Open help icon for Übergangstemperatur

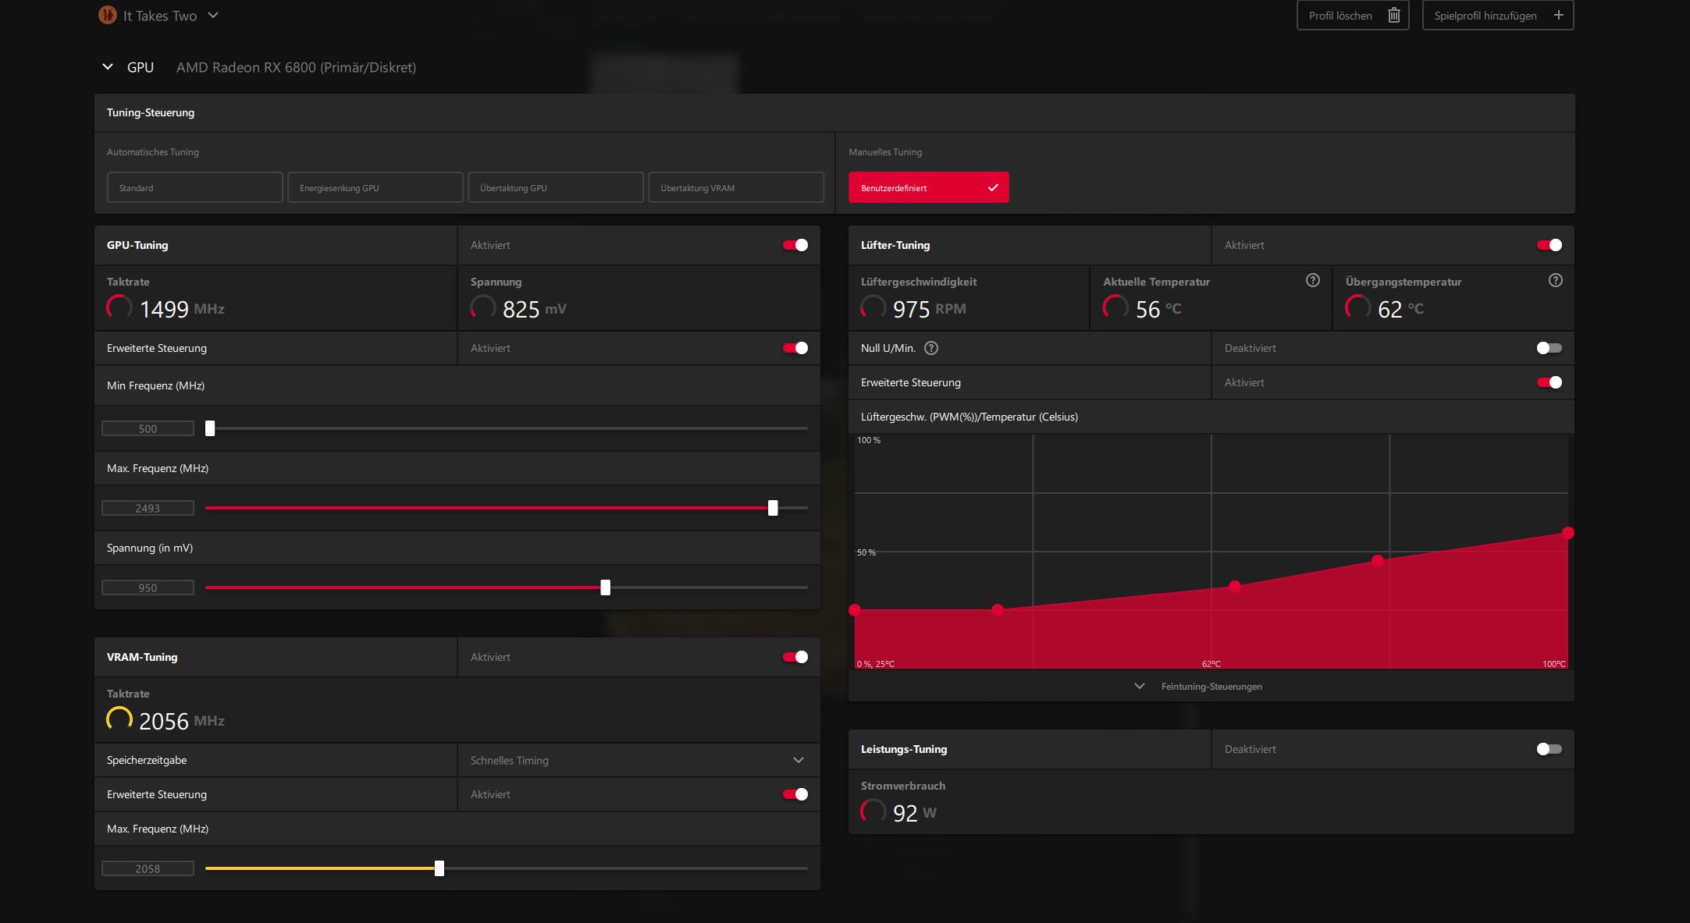(x=1555, y=281)
